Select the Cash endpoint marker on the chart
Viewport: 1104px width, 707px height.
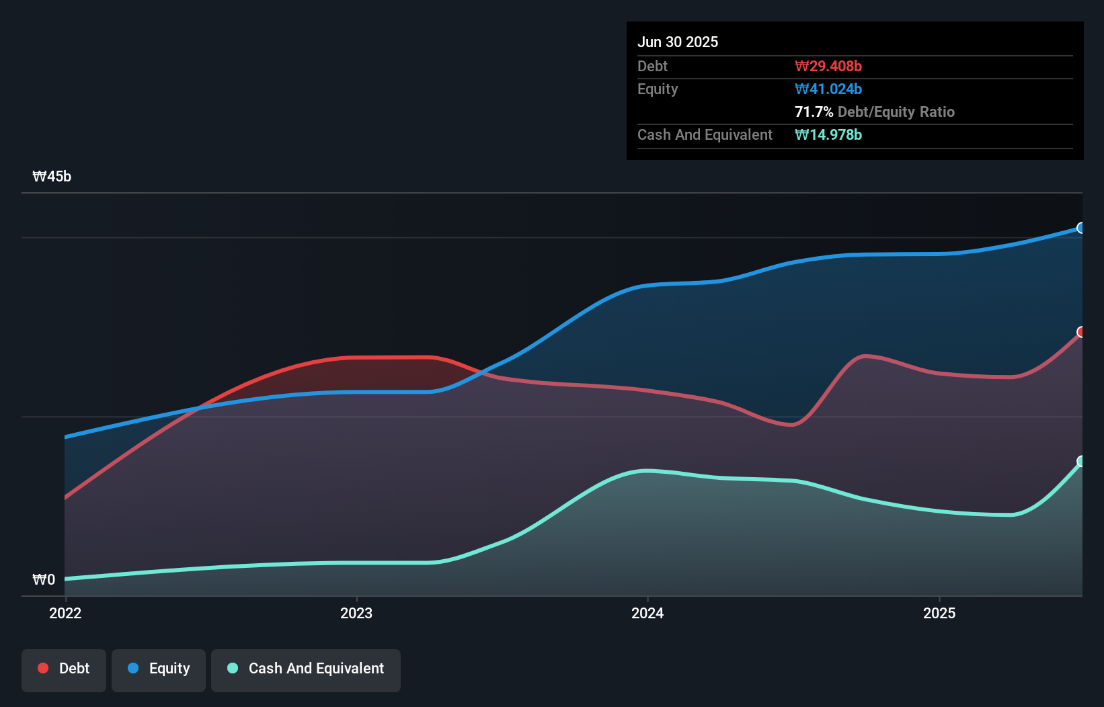1081,461
